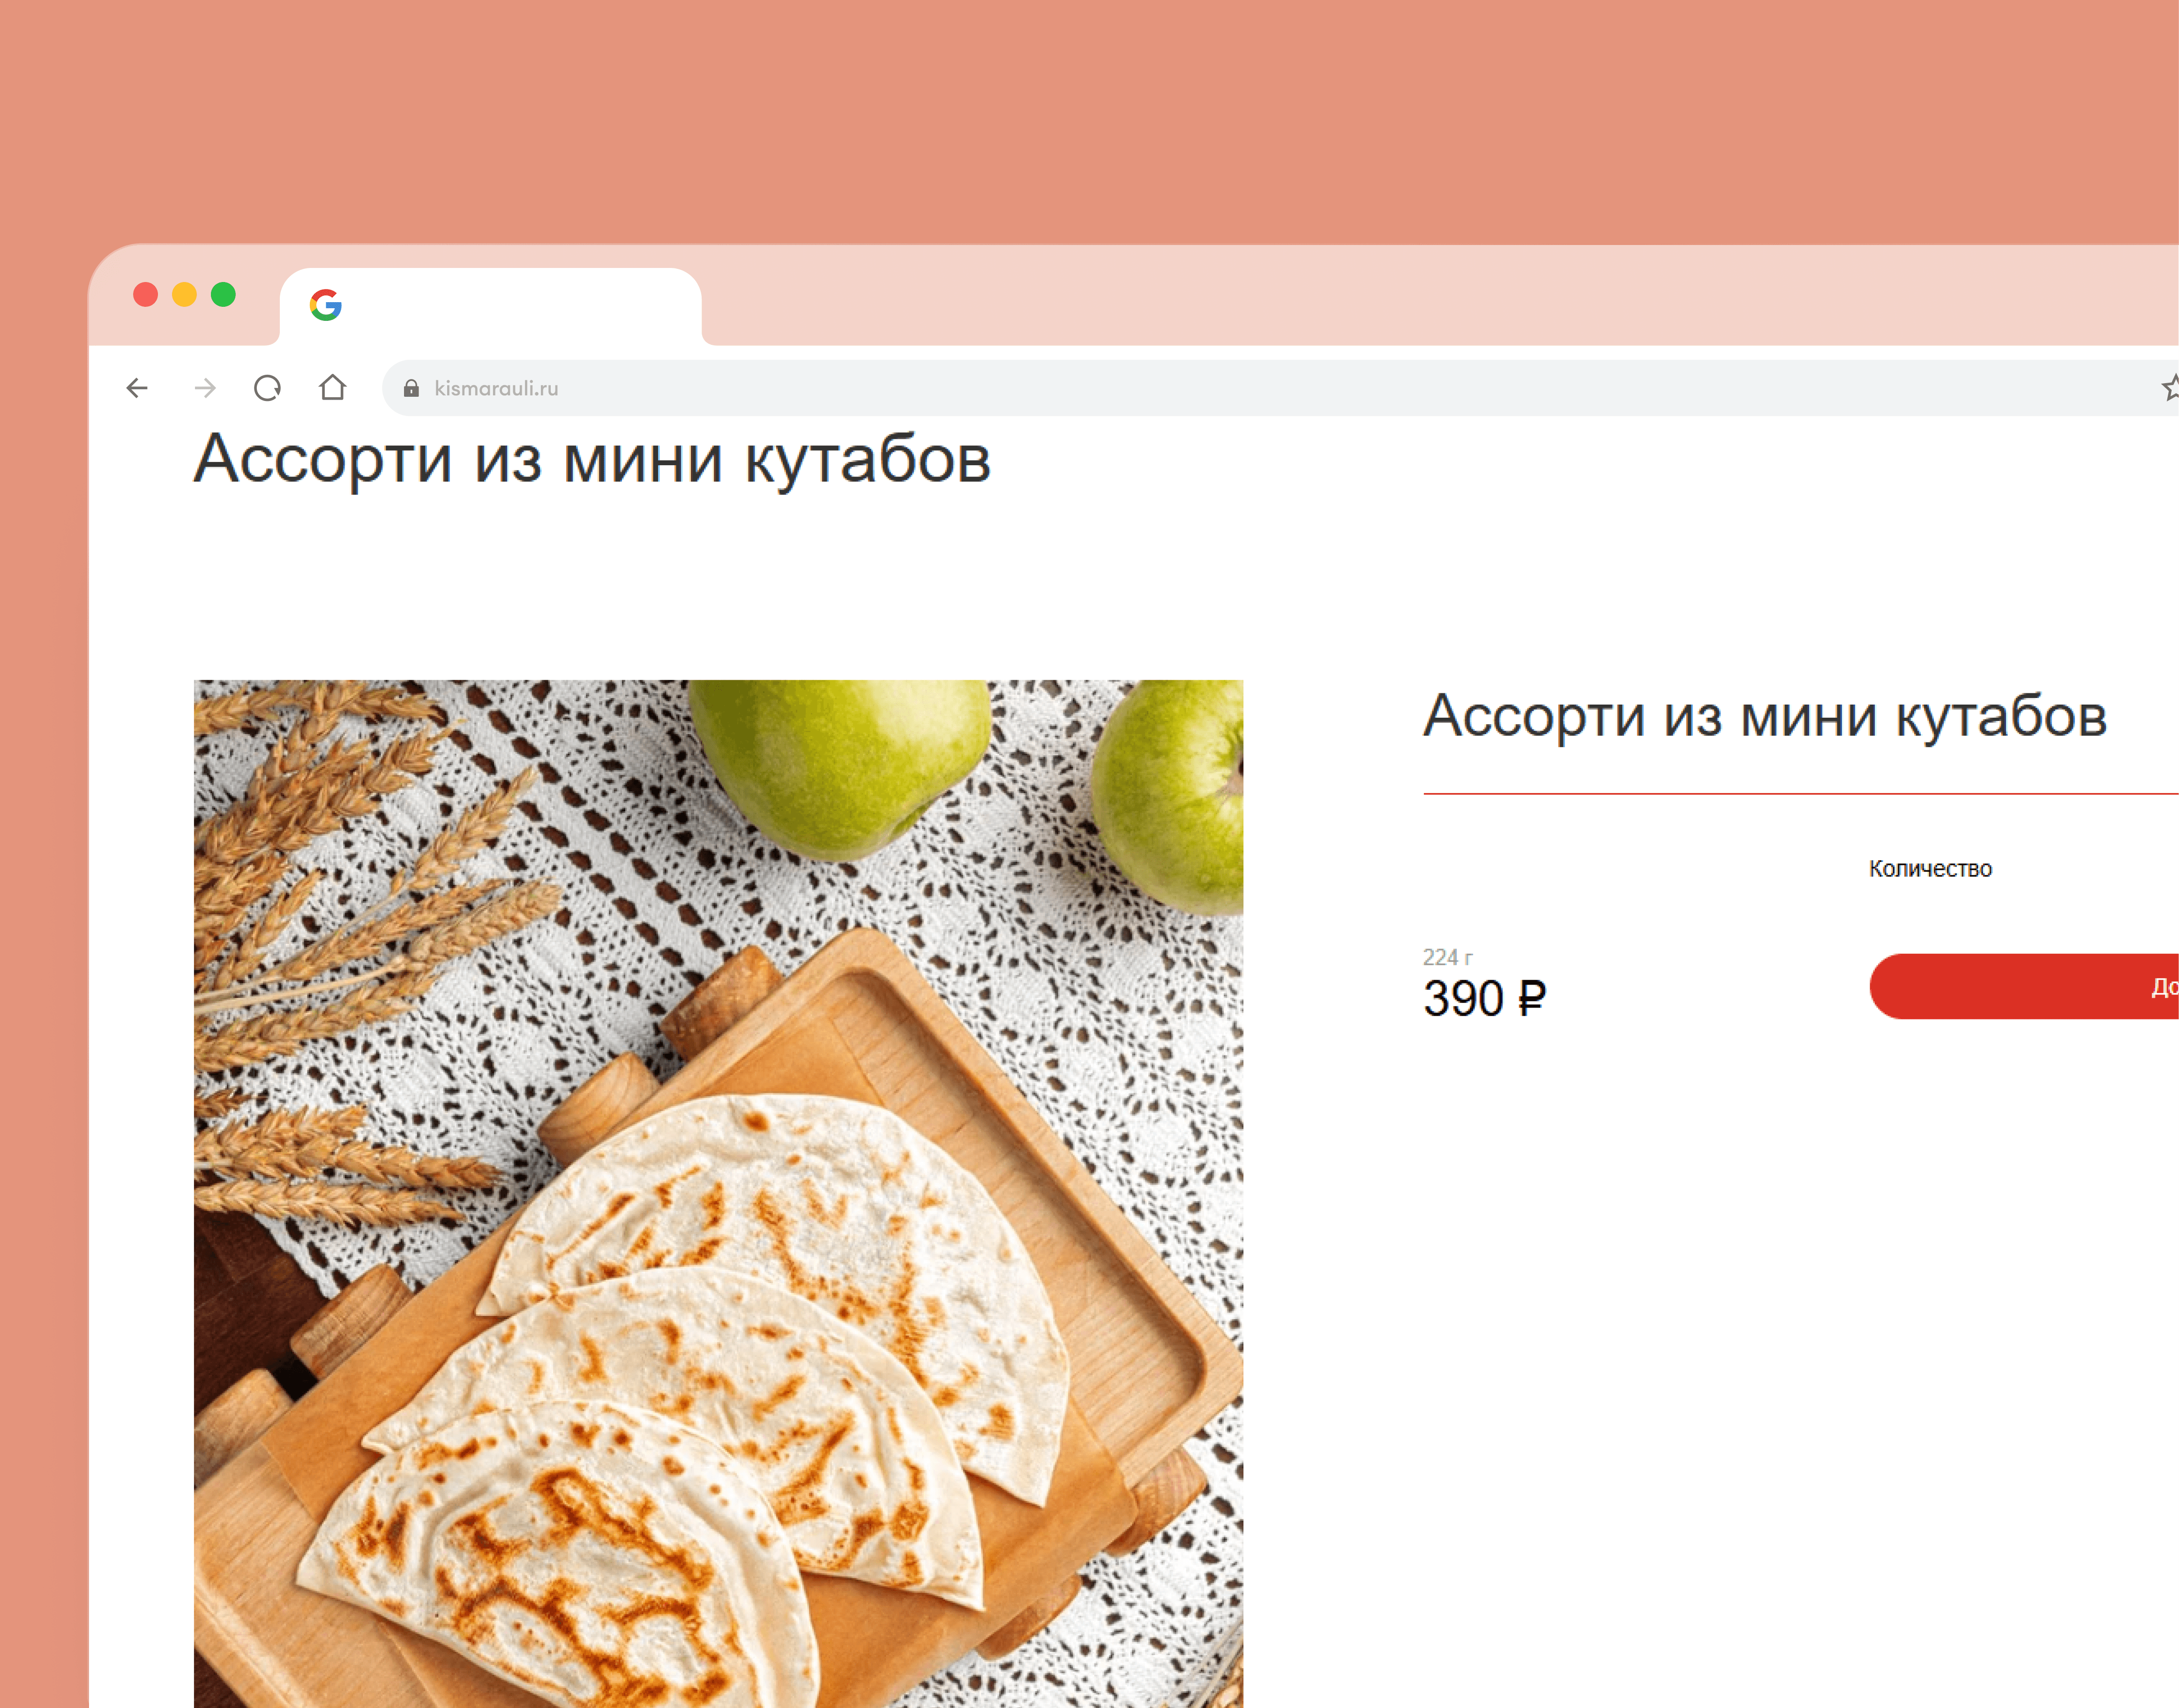
Task: Close the window with the red dot
Action: (145, 295)
